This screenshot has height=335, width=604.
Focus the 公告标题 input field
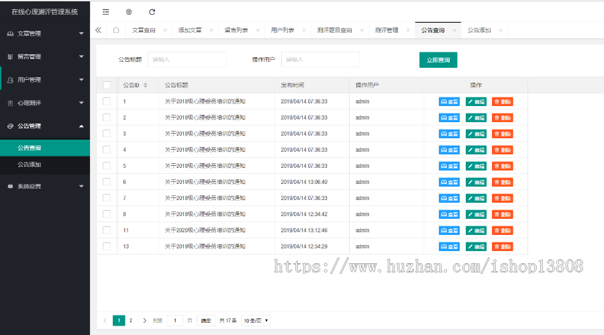(x=187, y=60)
